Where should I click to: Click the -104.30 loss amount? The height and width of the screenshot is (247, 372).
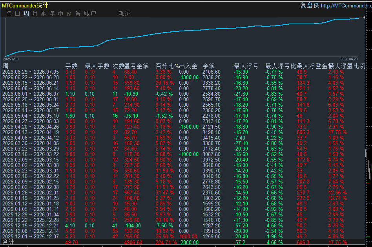[x=132, y=226]
